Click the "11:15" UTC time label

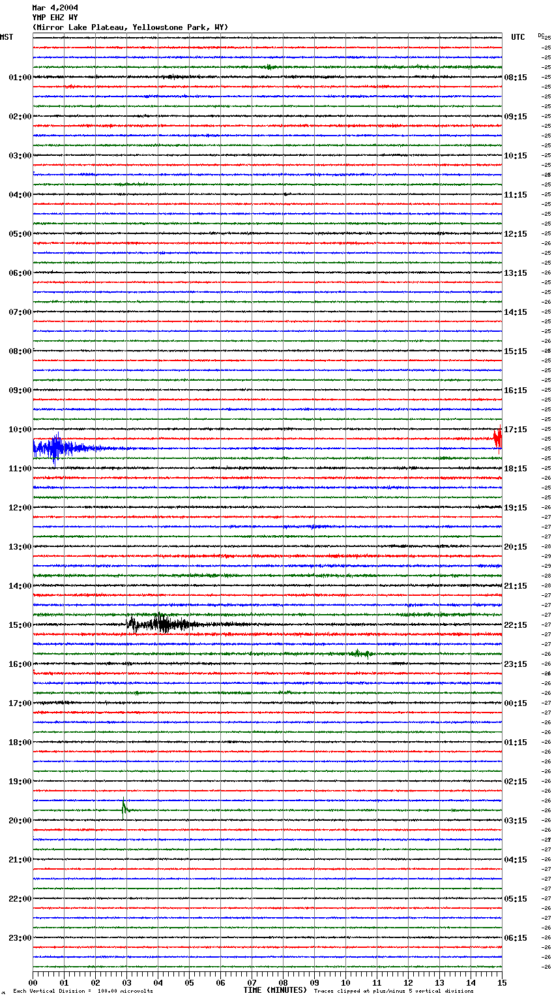(516, 195)
